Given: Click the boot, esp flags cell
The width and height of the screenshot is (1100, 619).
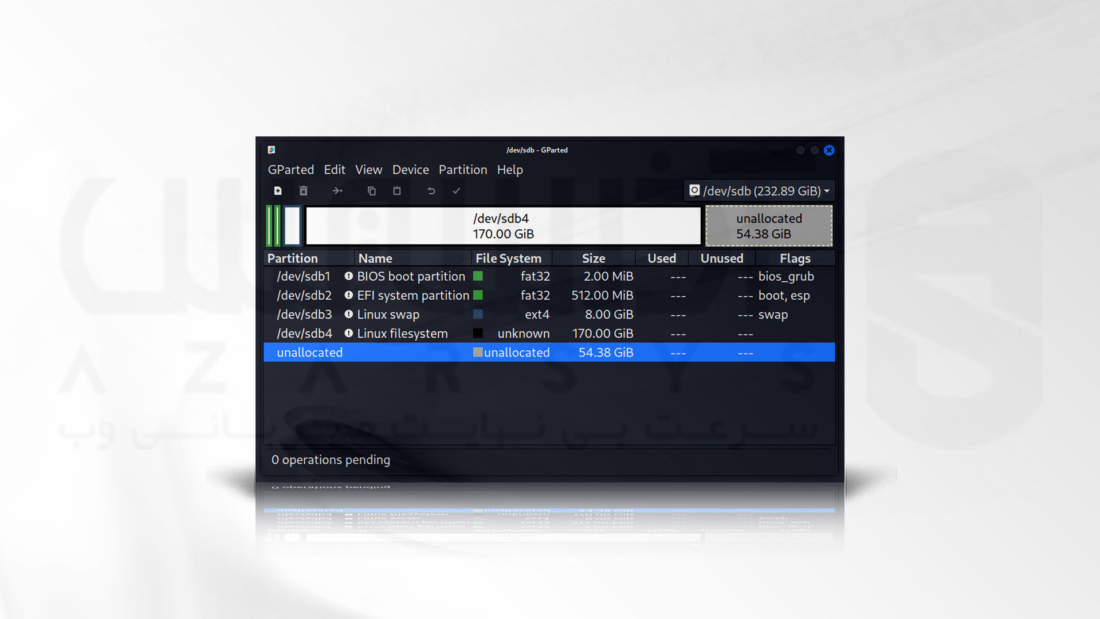Looking at the screenshot, I should click(784, 295).
